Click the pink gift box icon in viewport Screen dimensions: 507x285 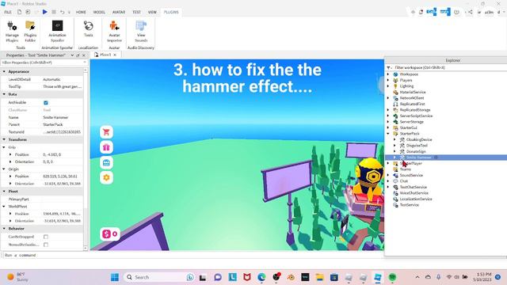tap(106, 147)
